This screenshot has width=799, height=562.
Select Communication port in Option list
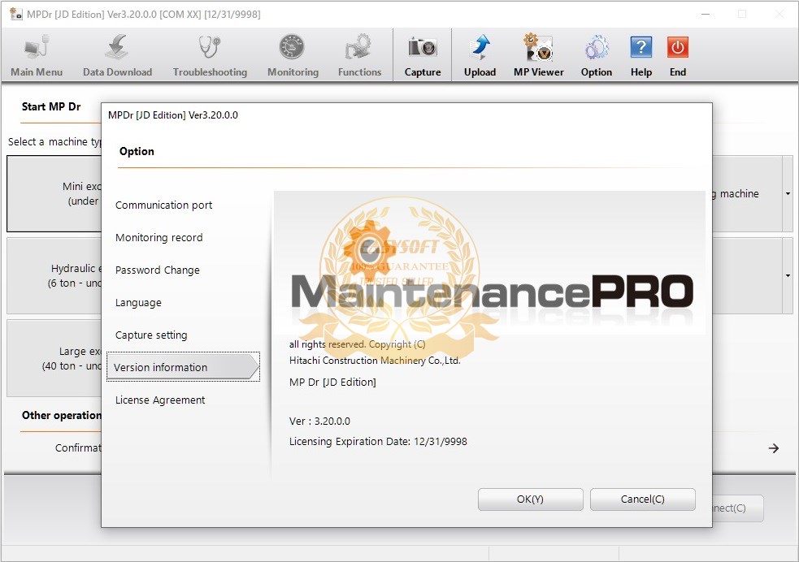(163, 205)
